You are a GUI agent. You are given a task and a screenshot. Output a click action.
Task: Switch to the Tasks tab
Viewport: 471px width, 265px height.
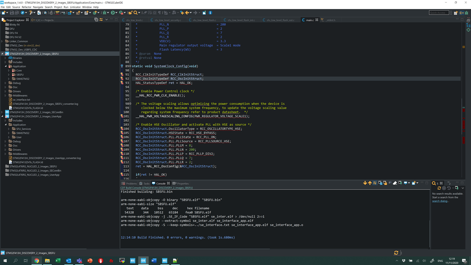pyautogui.click(x=144, y=183)
